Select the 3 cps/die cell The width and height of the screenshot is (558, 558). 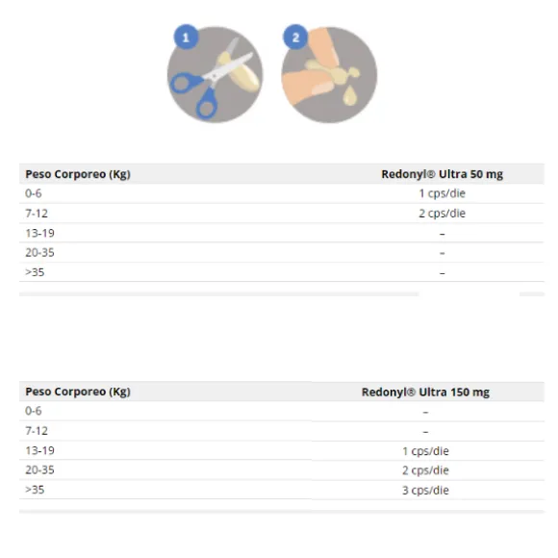pos(425,491)
